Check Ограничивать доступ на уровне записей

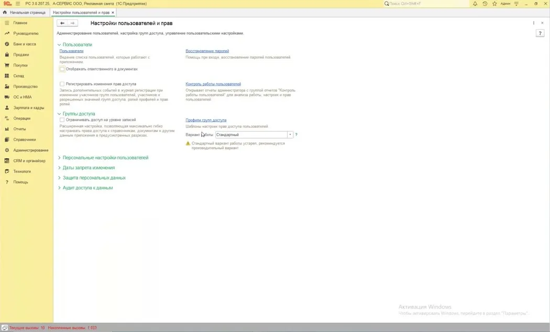[x=62, y=120]
